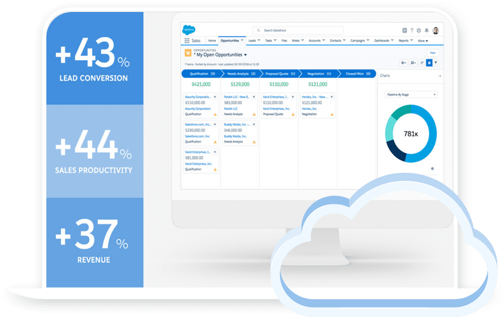
Task: Open actions menu on Salesforce.com card
Action: coord(215,125)
